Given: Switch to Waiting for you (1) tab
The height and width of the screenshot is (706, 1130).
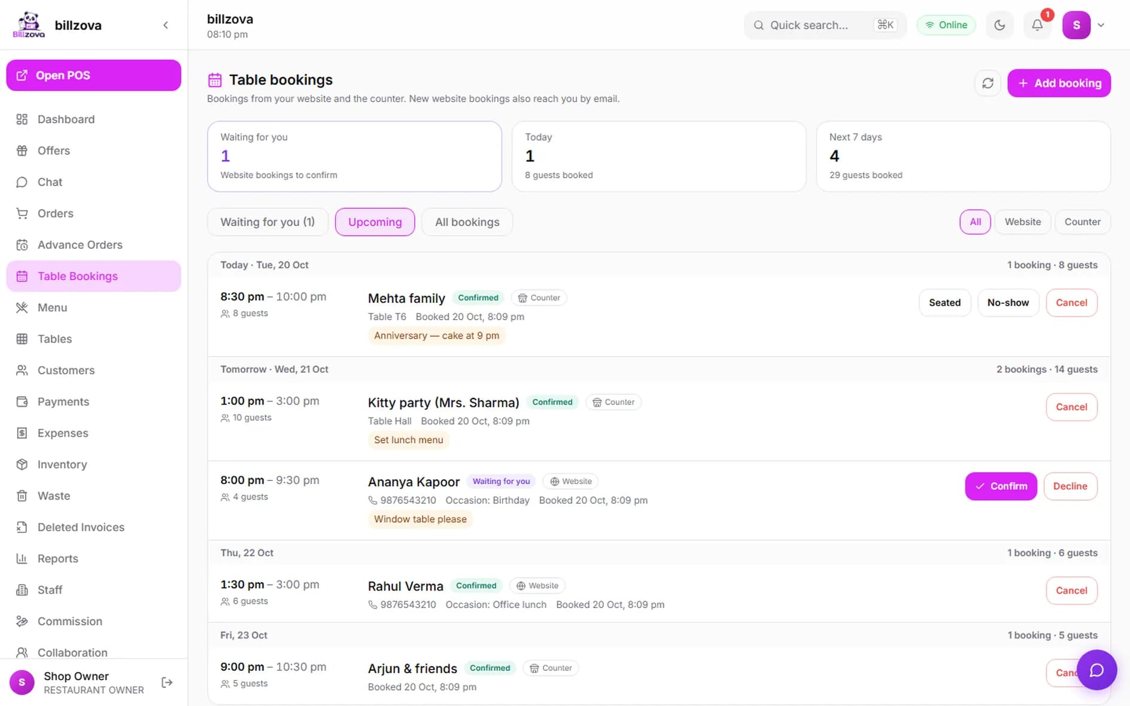Looking at the screenshot, I should coord(268,222).
